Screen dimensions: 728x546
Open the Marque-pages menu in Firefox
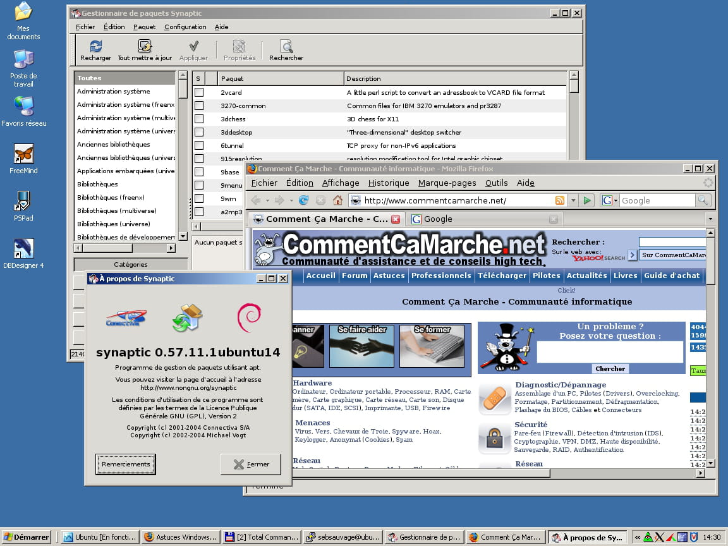coord(447,183)
